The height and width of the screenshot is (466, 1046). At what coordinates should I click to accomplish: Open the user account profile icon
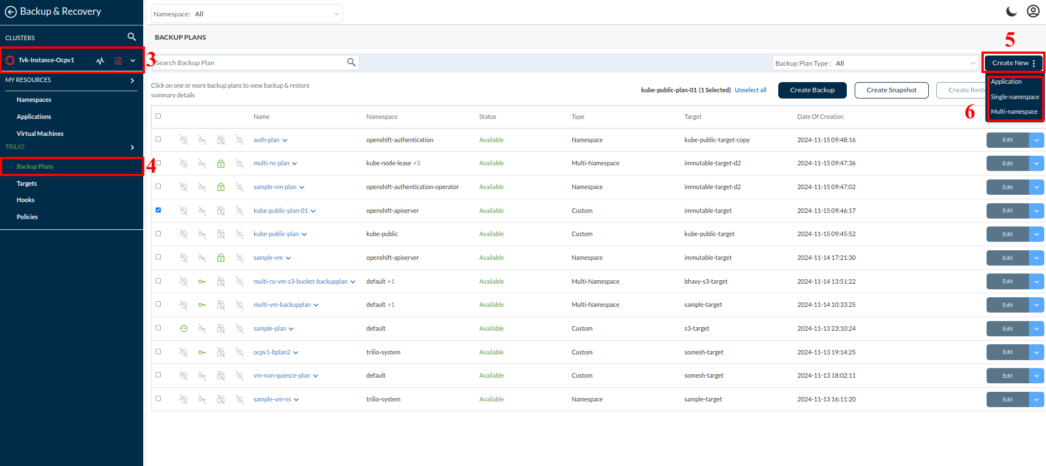[x=1033, y=11]
